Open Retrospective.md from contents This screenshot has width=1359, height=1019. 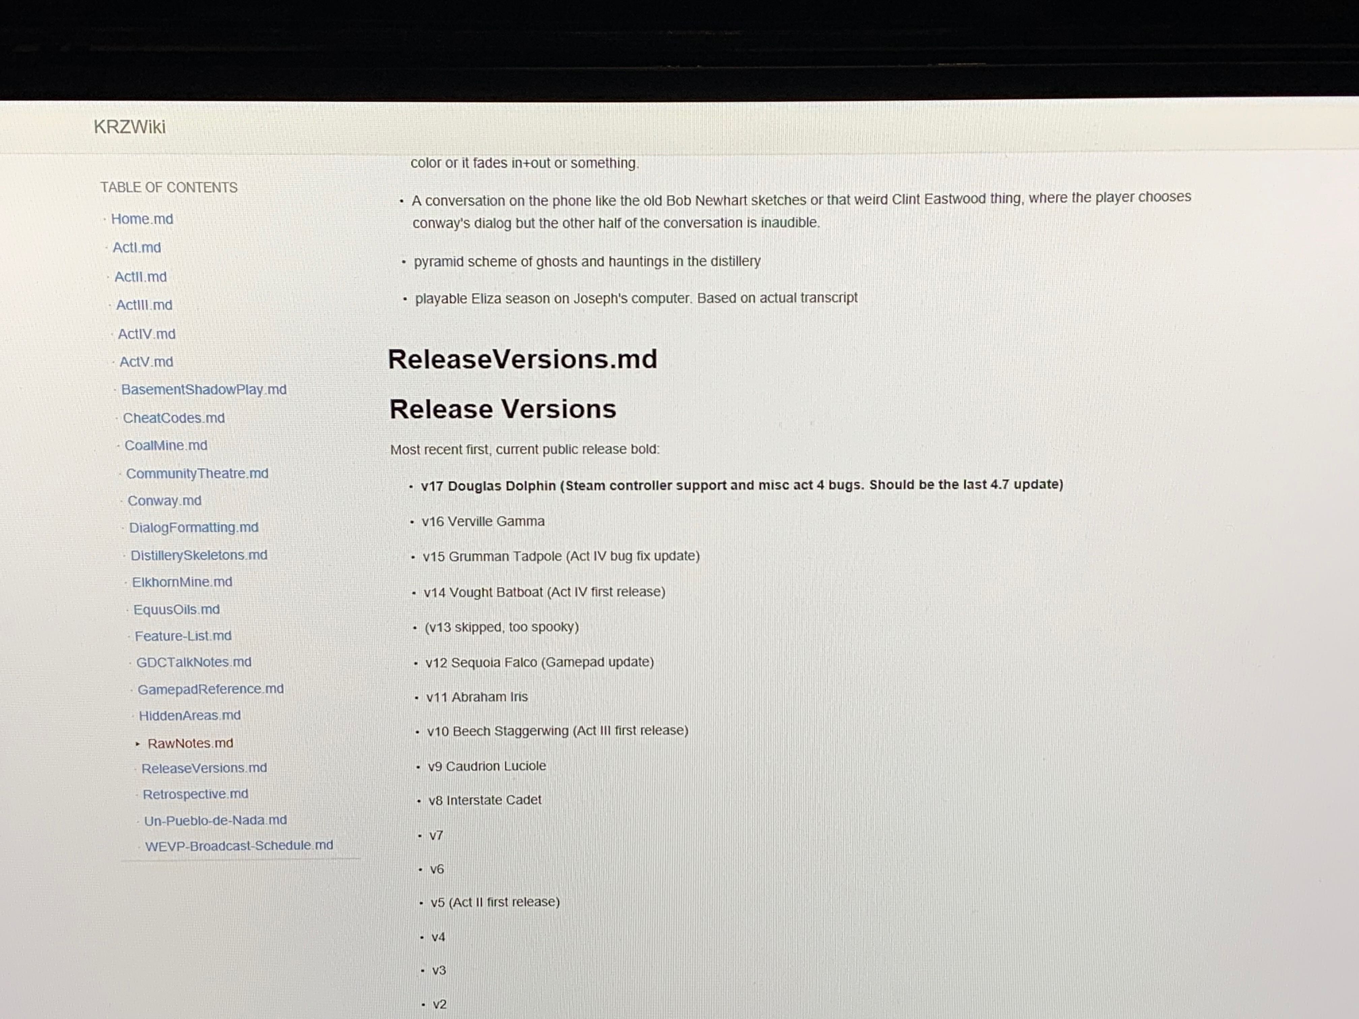tap(195, 794)
